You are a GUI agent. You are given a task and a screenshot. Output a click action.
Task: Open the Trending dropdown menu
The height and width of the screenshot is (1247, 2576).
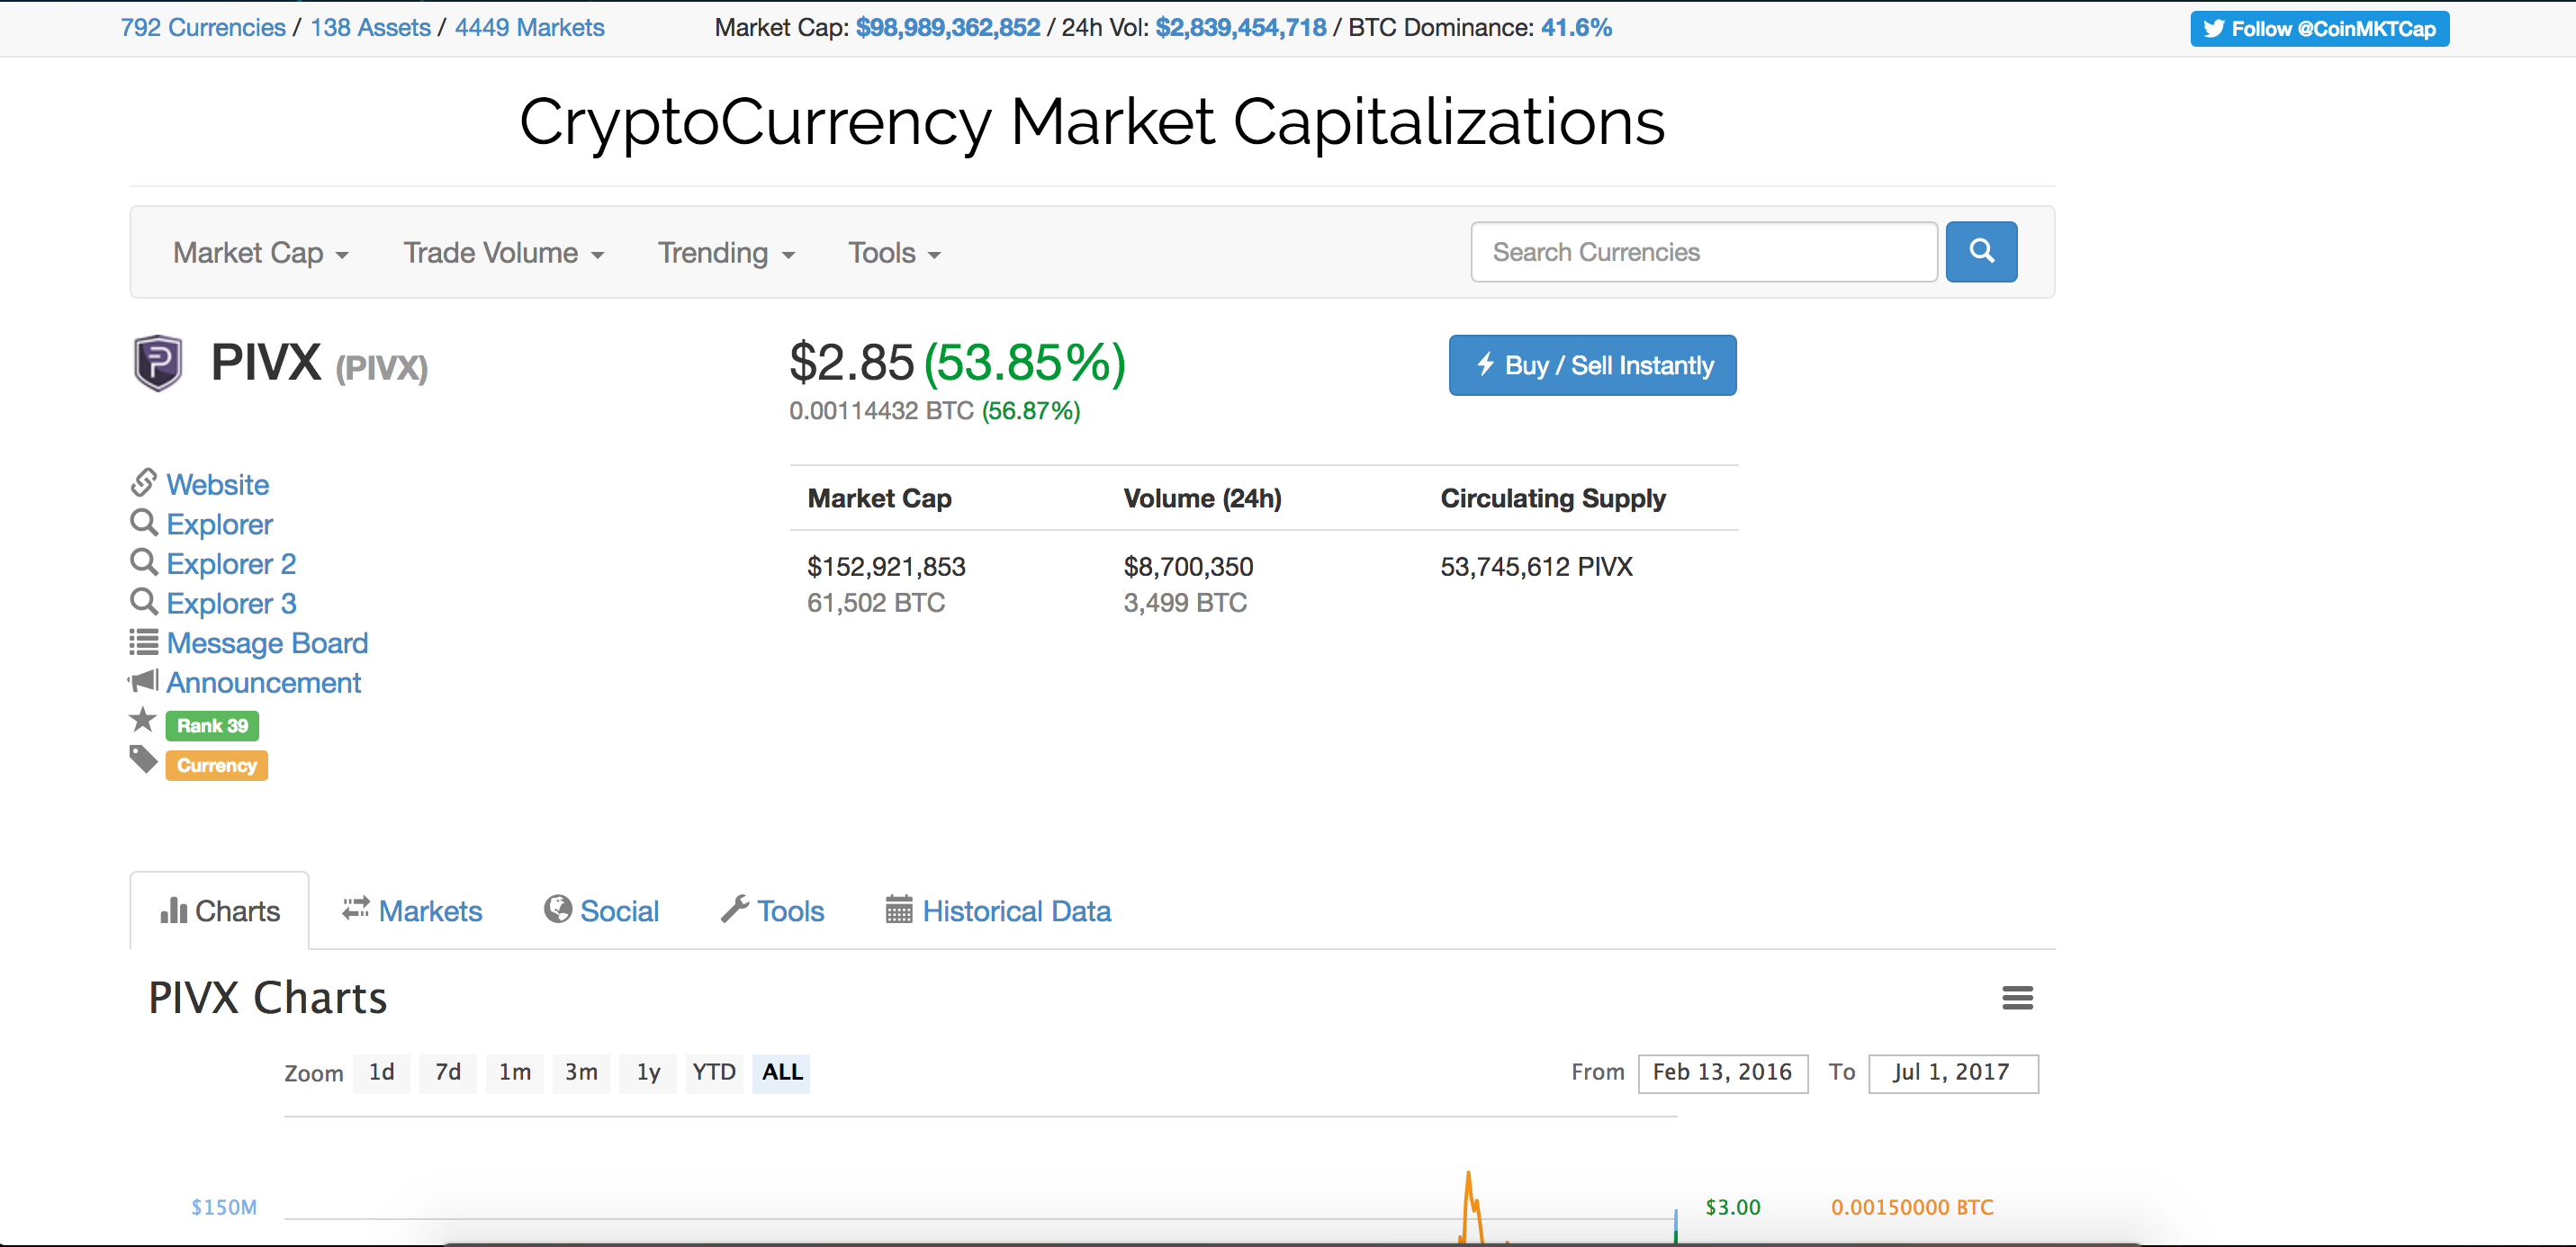pos(726,253)
